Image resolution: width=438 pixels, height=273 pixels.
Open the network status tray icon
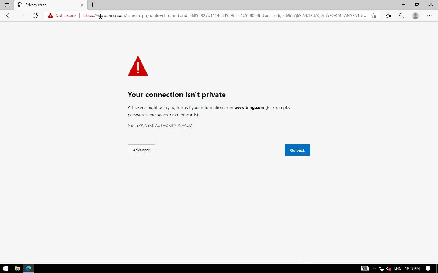381,268
